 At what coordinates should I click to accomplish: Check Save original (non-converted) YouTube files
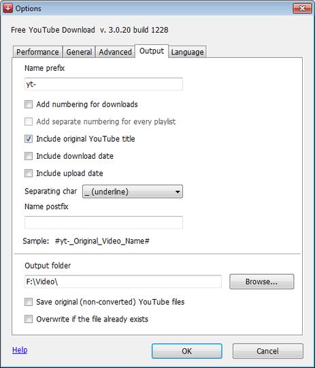pos(29,302)
